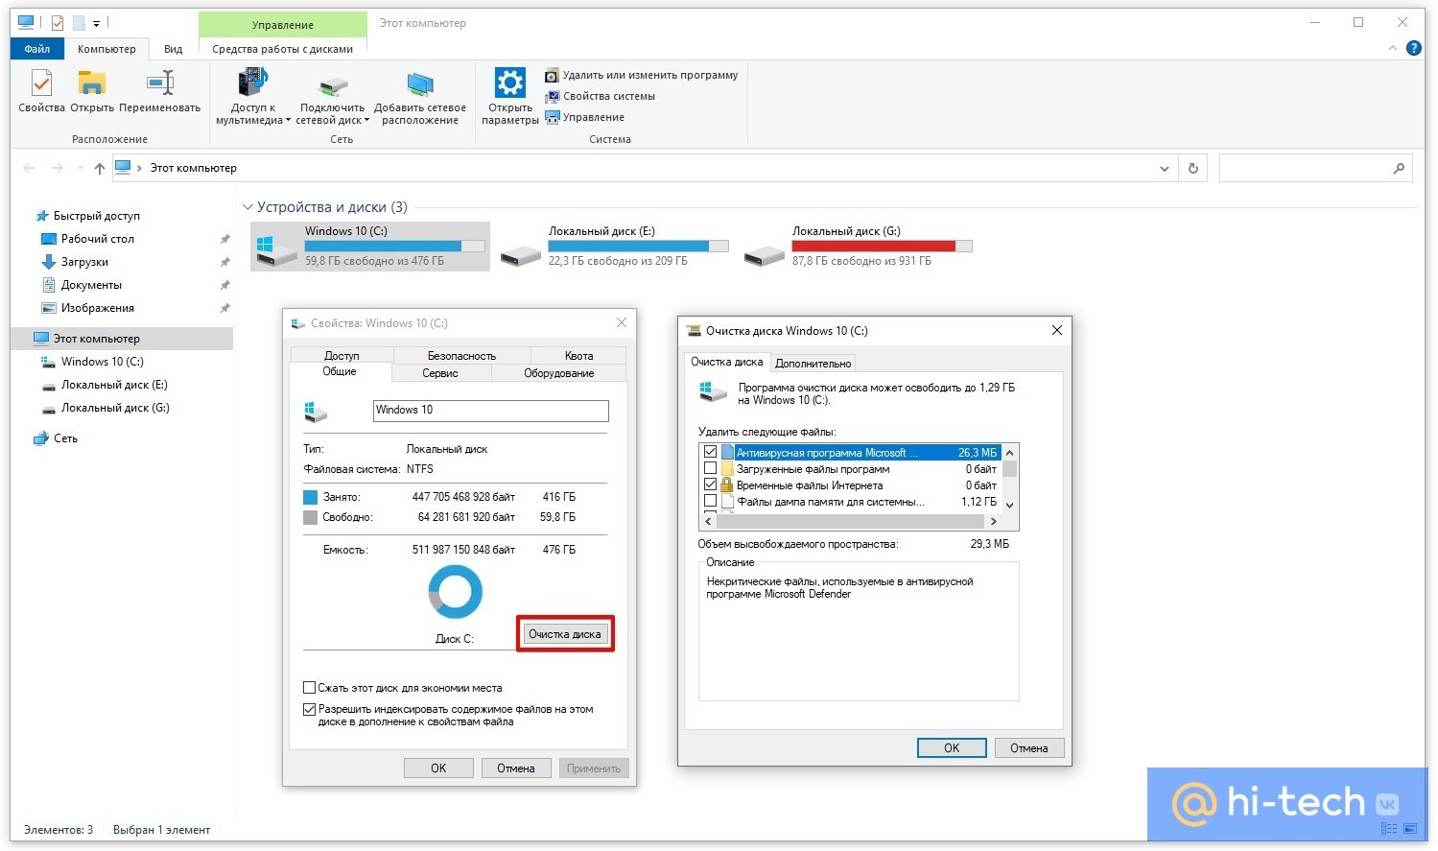Open the Сервис tab in Properties
Viewport: 1438px width, 851px height.
click(x=440, y=373)
